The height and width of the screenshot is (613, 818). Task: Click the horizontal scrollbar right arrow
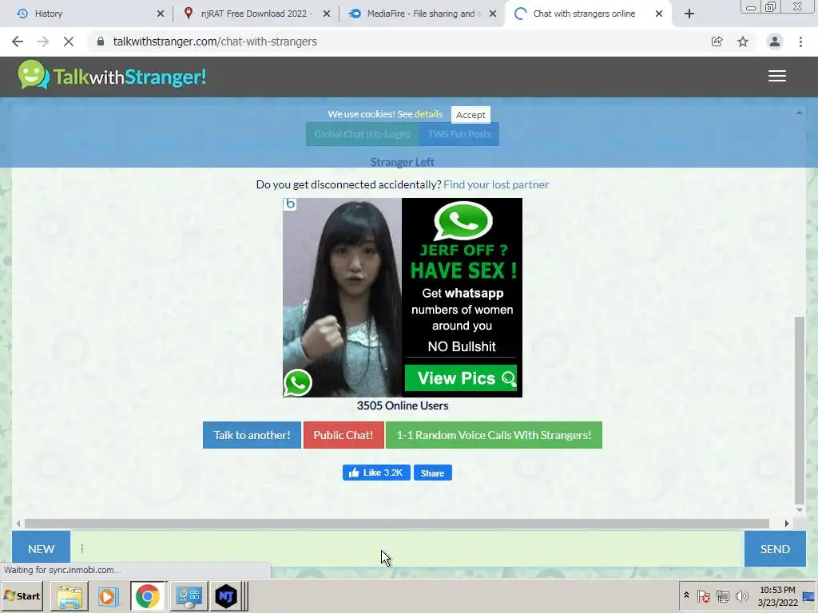coord(787,524)
